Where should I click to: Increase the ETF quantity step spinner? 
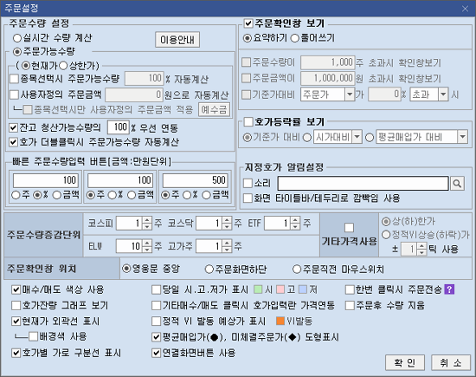tap(295, 220)
